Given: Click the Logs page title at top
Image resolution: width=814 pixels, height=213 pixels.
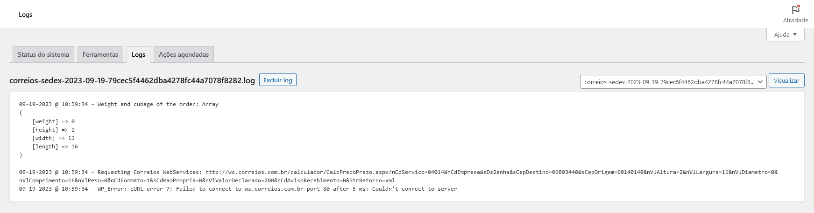Looking at the screenshot, I should tap(25, 14).
